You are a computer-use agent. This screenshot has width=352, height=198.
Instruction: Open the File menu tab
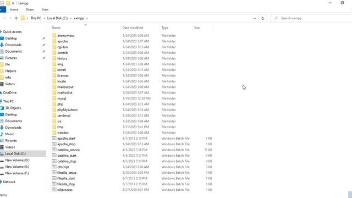3,10
